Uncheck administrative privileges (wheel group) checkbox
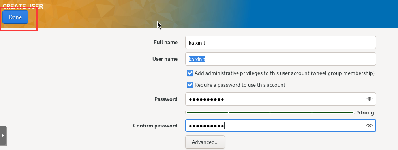Viewport: 398px width, 150px height. click(x=190, y=73)
